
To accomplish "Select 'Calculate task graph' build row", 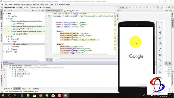I will point(23,74).
